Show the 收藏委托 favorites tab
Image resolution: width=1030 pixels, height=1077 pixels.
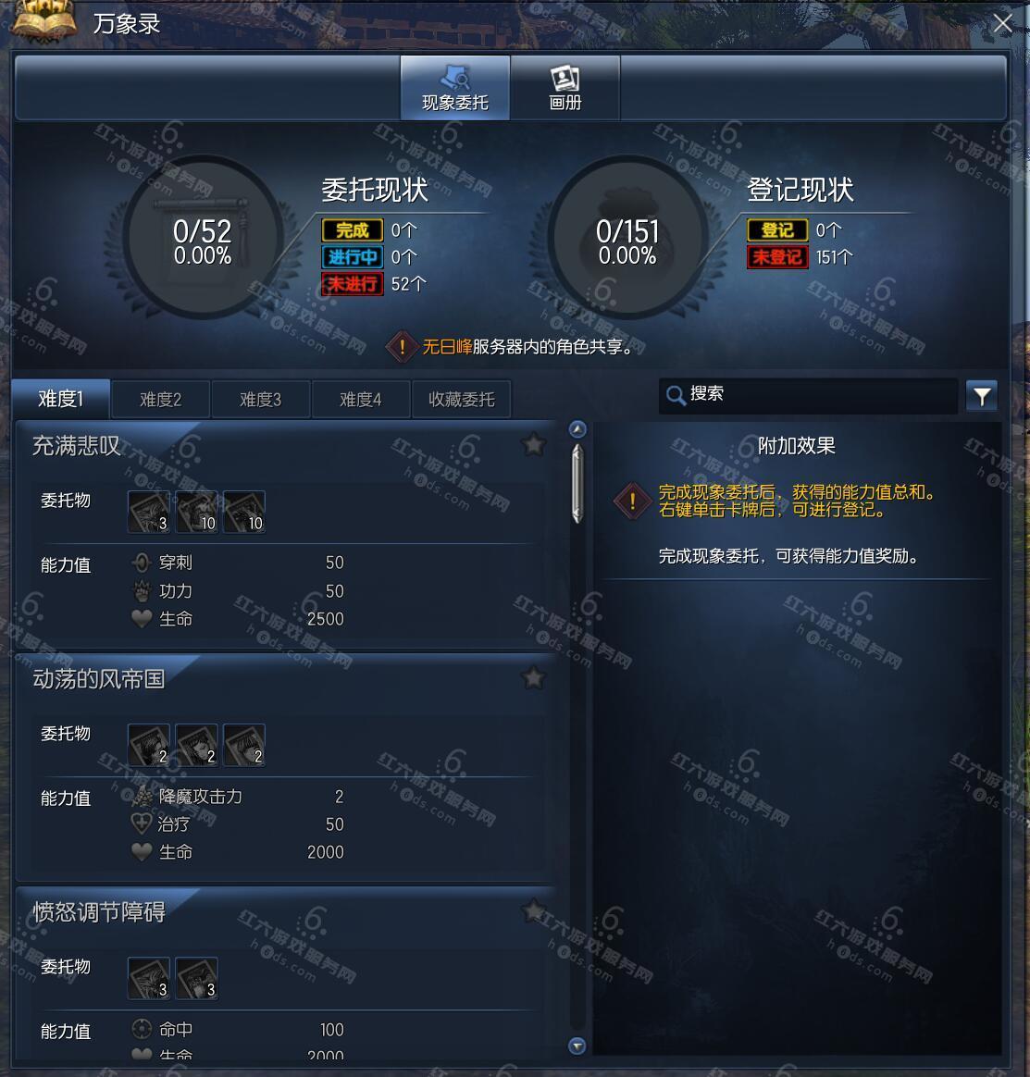click(x=461, y=399)
